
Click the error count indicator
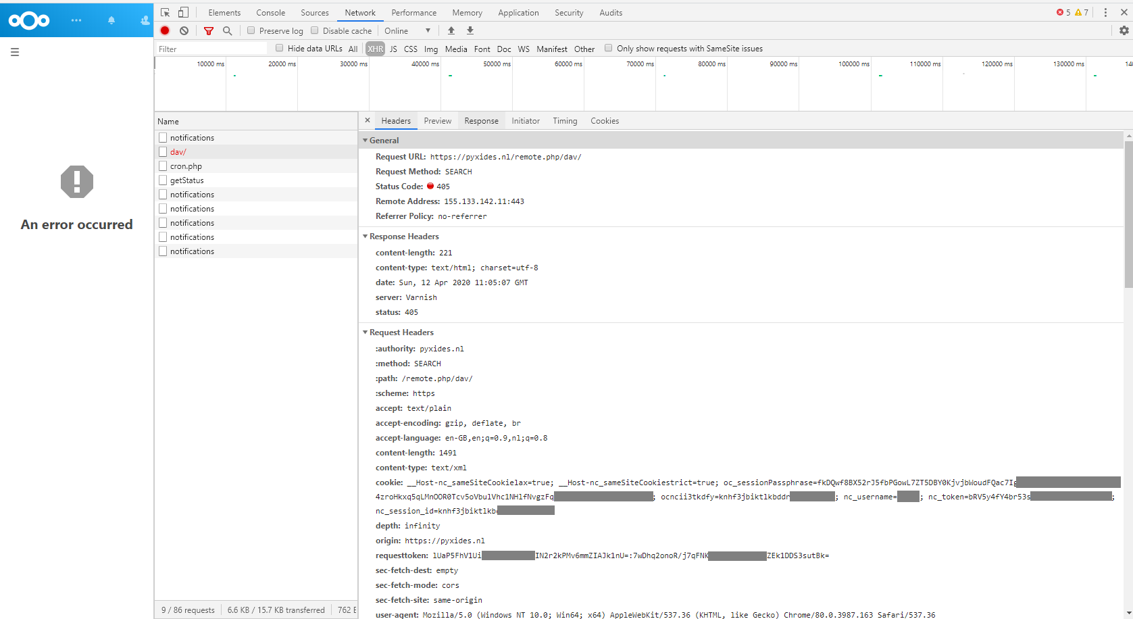[x=1063, y=13]
